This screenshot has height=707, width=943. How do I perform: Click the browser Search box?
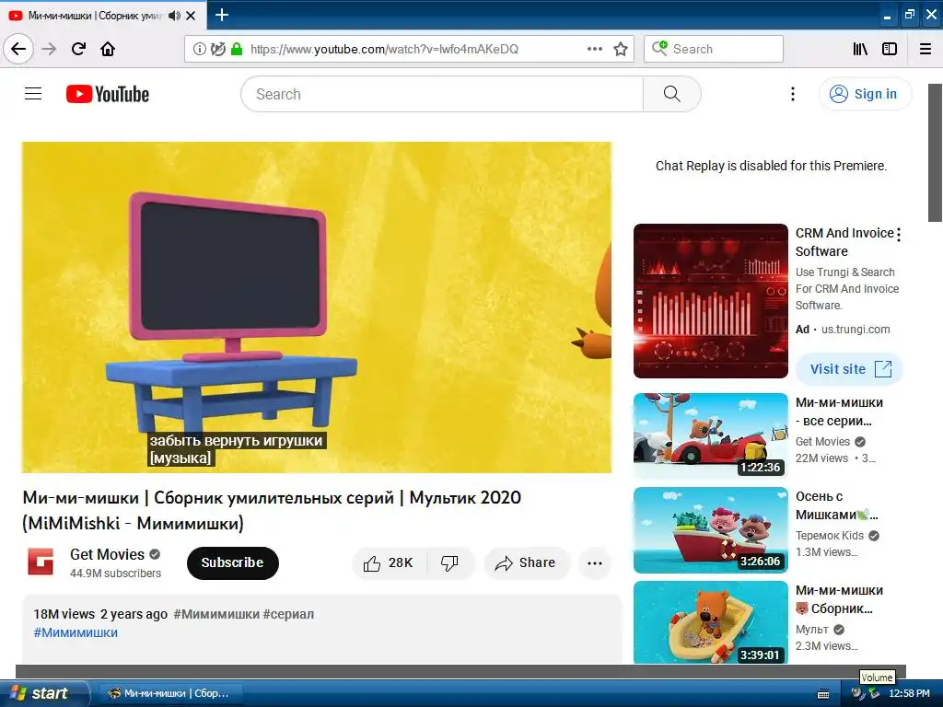pos(714,49)
